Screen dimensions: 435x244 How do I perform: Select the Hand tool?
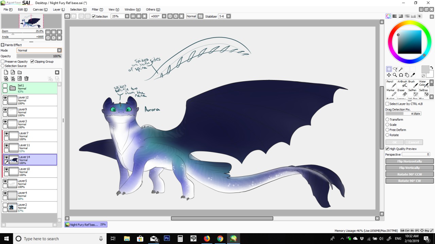[407, 75]
